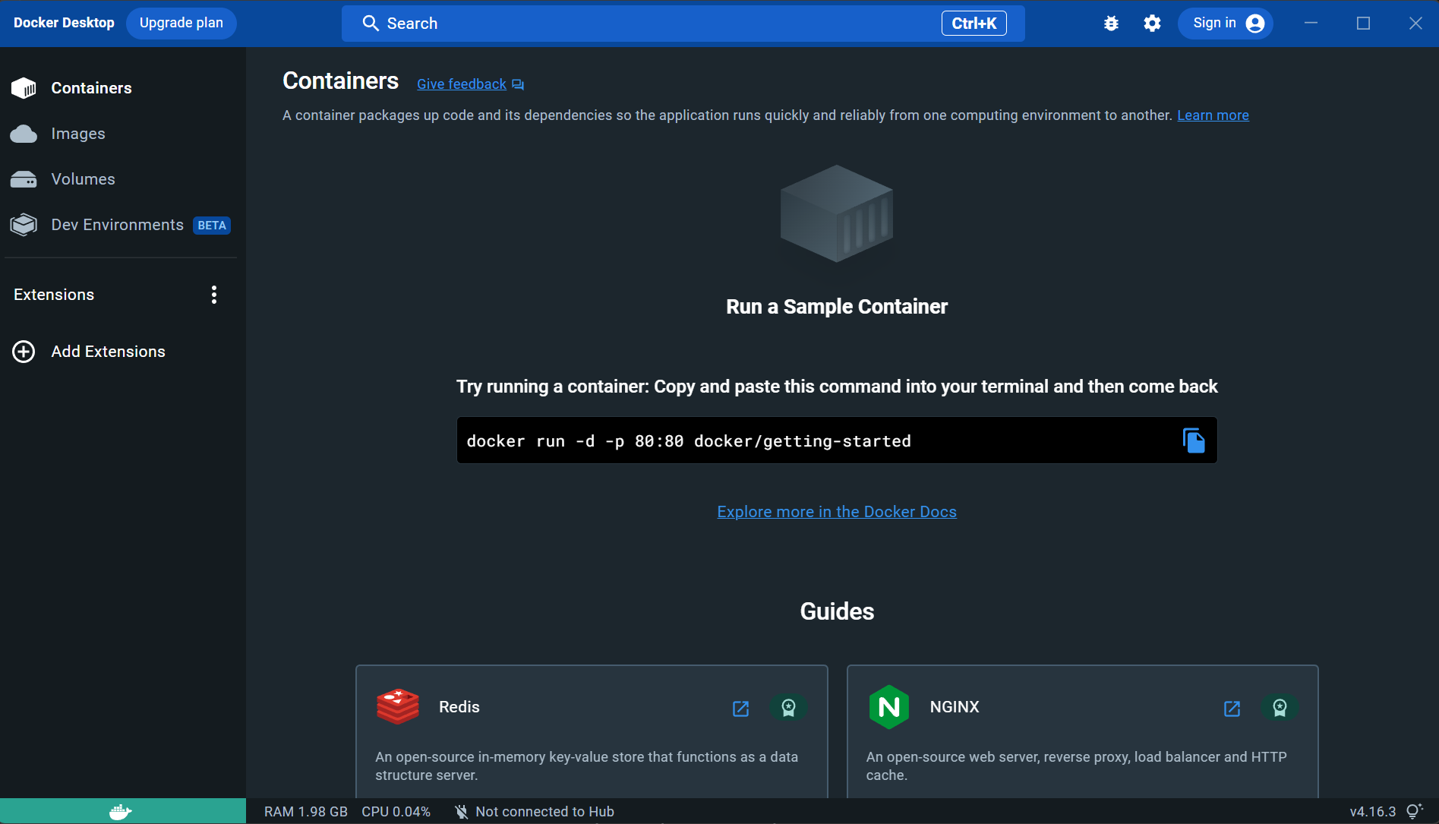Screen dimensions: 1439x824
Task: Click the Guides heading
Action: 837,611
